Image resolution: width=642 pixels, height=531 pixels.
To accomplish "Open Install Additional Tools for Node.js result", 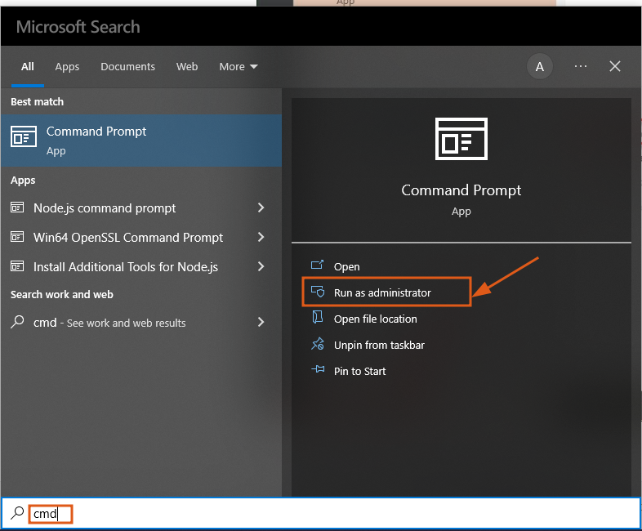I will coord(140,266).
